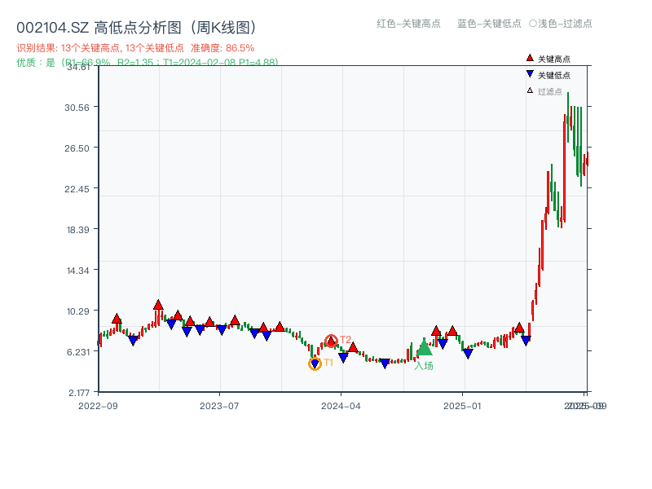
Task: Click the leftmost red key-high triangle on chart
Action: point(117,319)
